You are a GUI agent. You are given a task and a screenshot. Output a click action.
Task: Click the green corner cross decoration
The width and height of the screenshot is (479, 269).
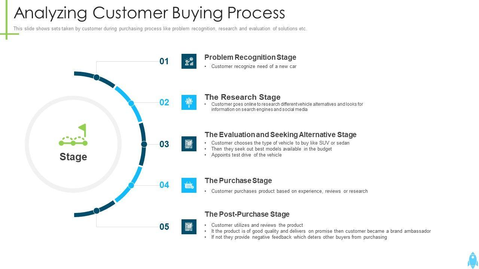[7, 34]
